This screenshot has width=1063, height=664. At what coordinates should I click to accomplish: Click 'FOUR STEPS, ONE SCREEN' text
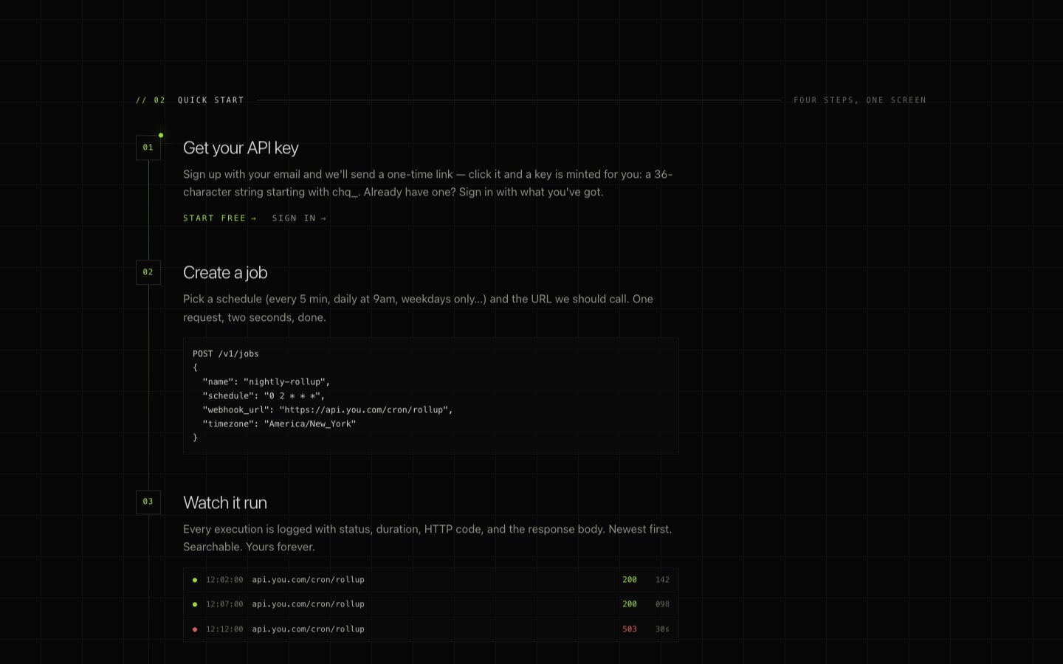860,100
